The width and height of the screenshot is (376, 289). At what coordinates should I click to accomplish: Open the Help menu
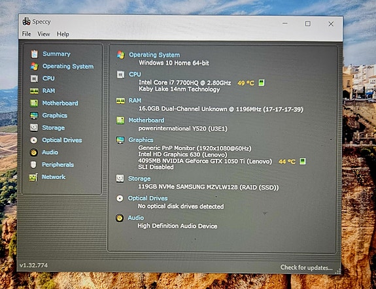point(63,34)
